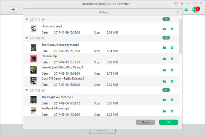The height and width of the screenshot is (137, 205).
Task: Select The Night We Met album thumbnail
Action: pos(33,100)
